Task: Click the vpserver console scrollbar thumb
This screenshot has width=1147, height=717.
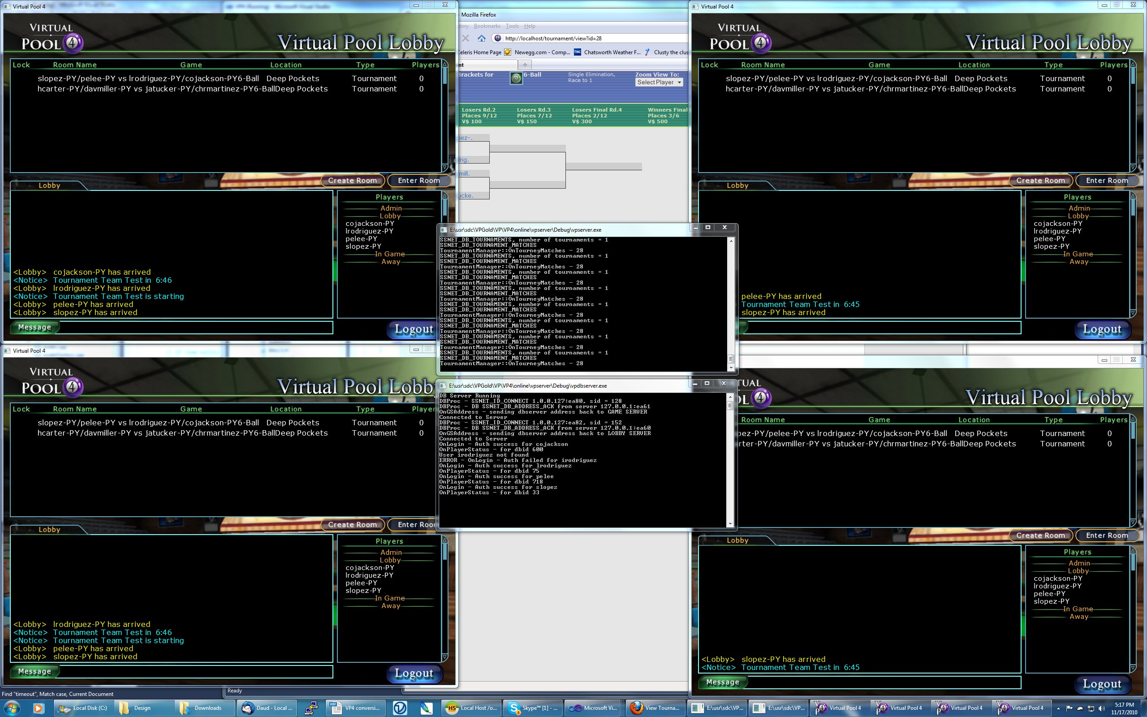Action: (x=730, y=359)
